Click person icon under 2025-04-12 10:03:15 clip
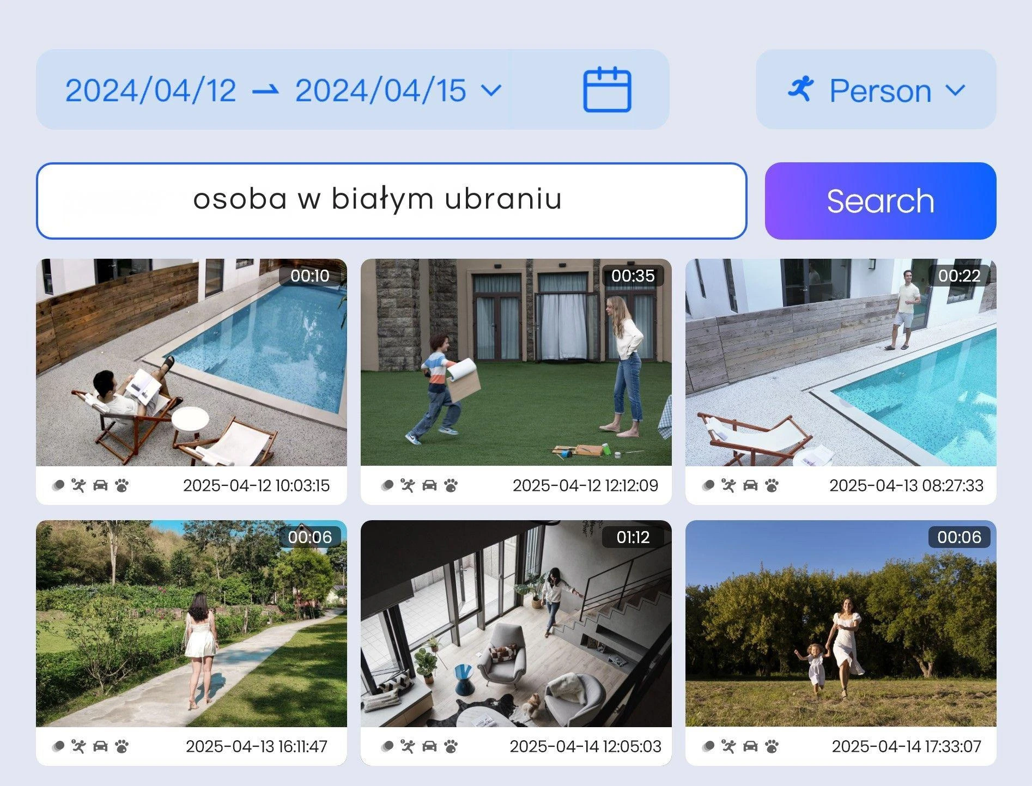The image size is (1032, 786). tap(79, 485)
